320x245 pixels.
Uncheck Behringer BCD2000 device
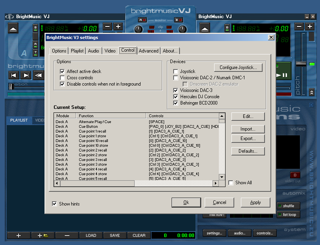coord(176,103)
